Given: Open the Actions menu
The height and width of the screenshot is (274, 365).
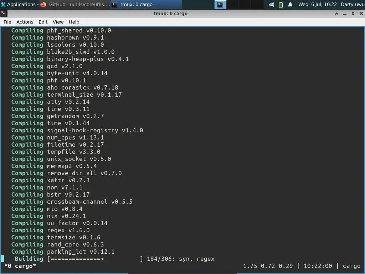Looking at the screenshot, I should (x=25, y=22).
